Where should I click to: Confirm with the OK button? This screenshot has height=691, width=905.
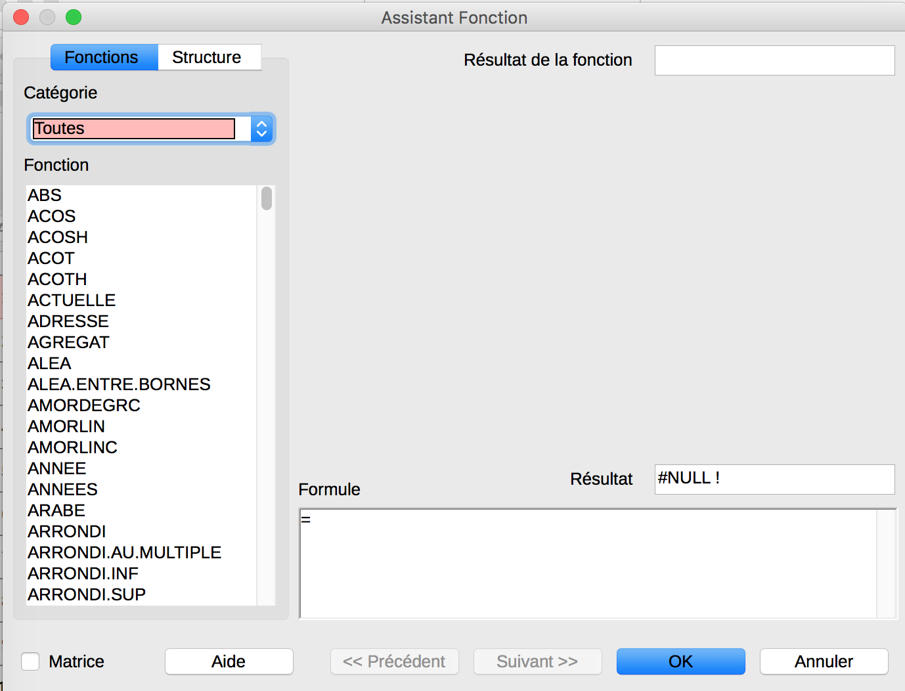coord(680,661)
